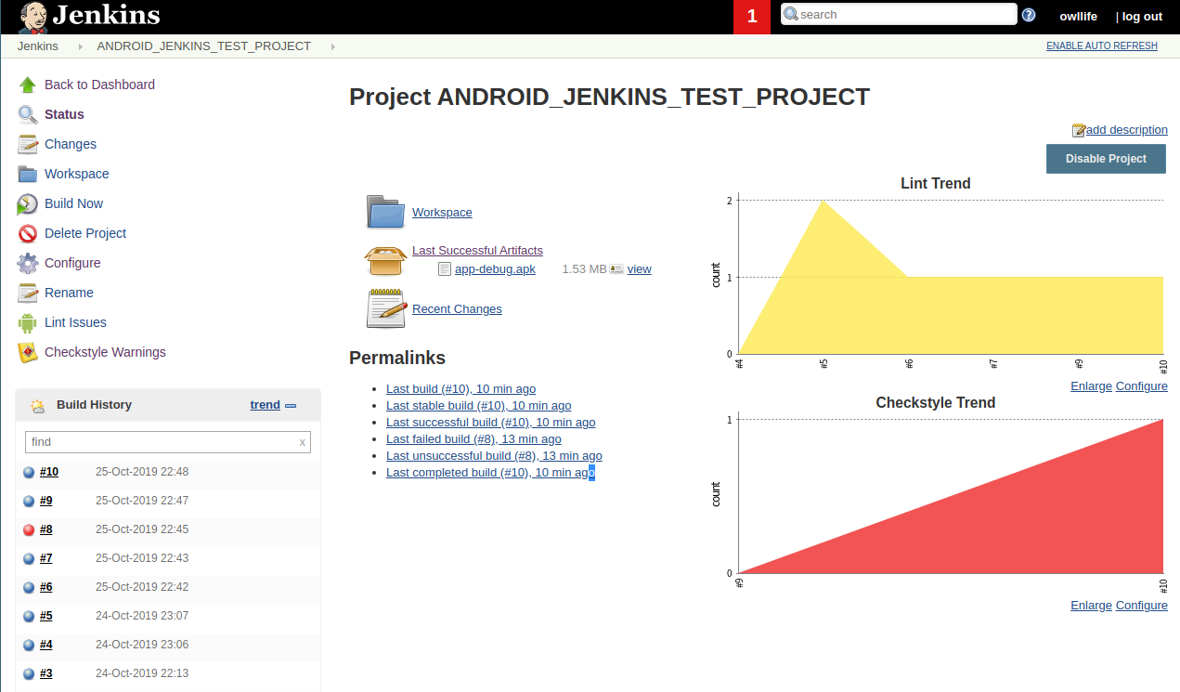This screenshot has height=692, width=1180.
Task: Click the Status magnifier icon
Action: point(28,114)
